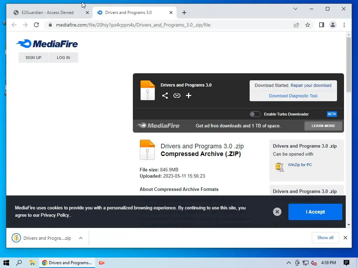358x268 pixels.
Task: Open the Windows Start menu
Action: pos(6,263)
